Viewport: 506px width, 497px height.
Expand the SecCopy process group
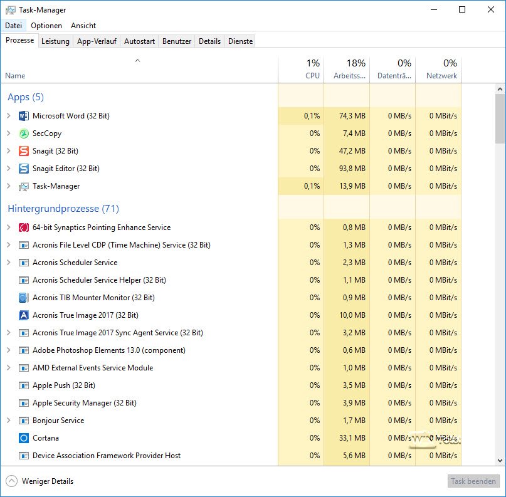point(9,133)
